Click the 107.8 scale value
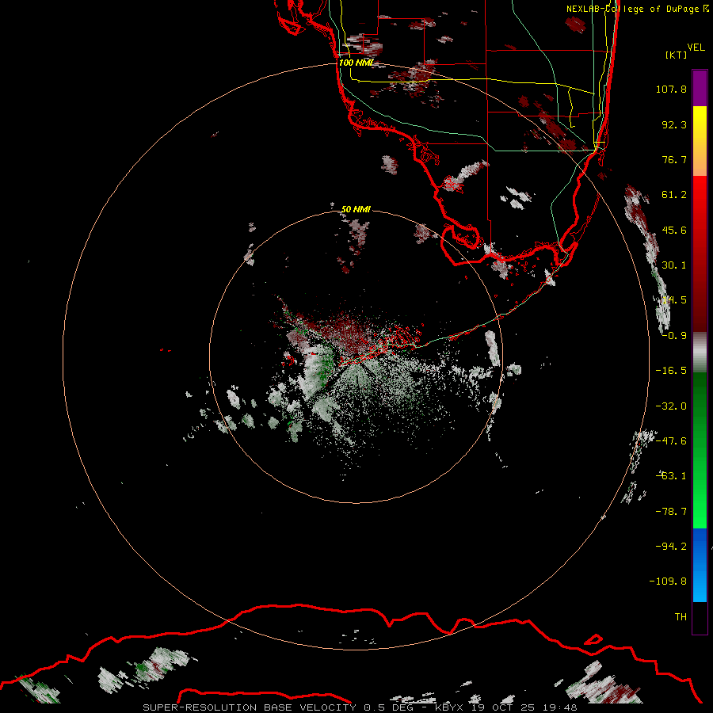The height and width of the screenshot is (713, 713). [x=671, y=89]
